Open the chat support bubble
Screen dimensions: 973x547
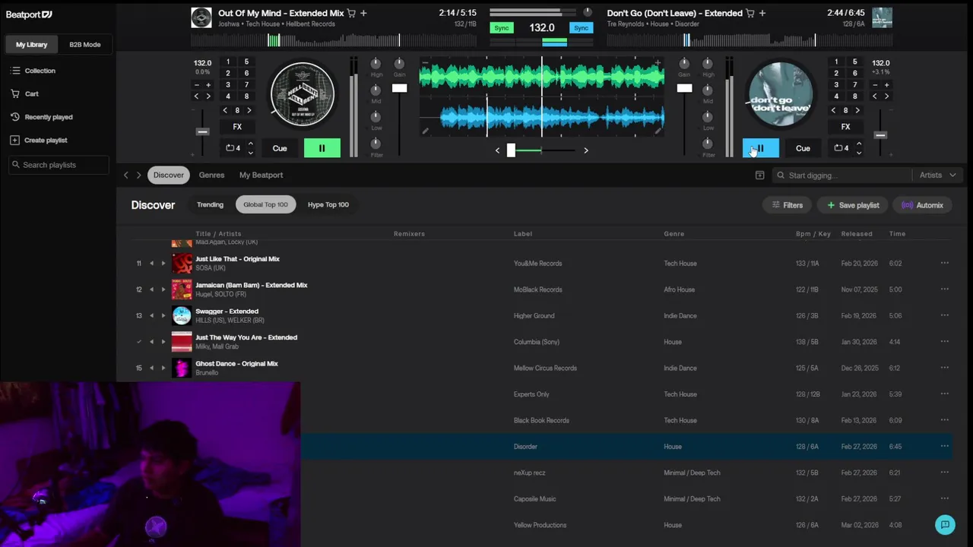point(945,524)
